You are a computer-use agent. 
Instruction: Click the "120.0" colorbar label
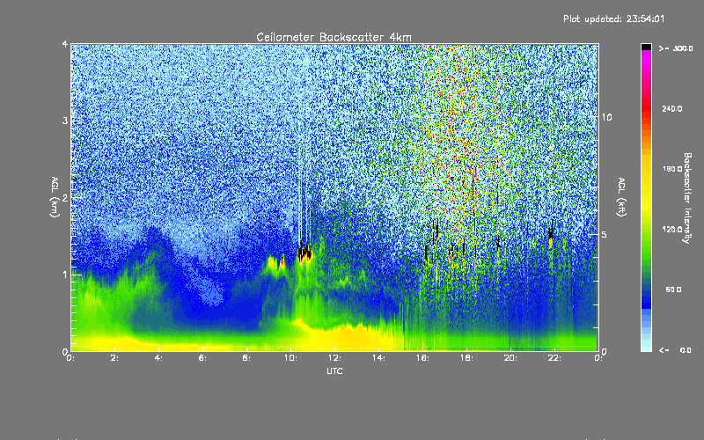pos(672,230)
